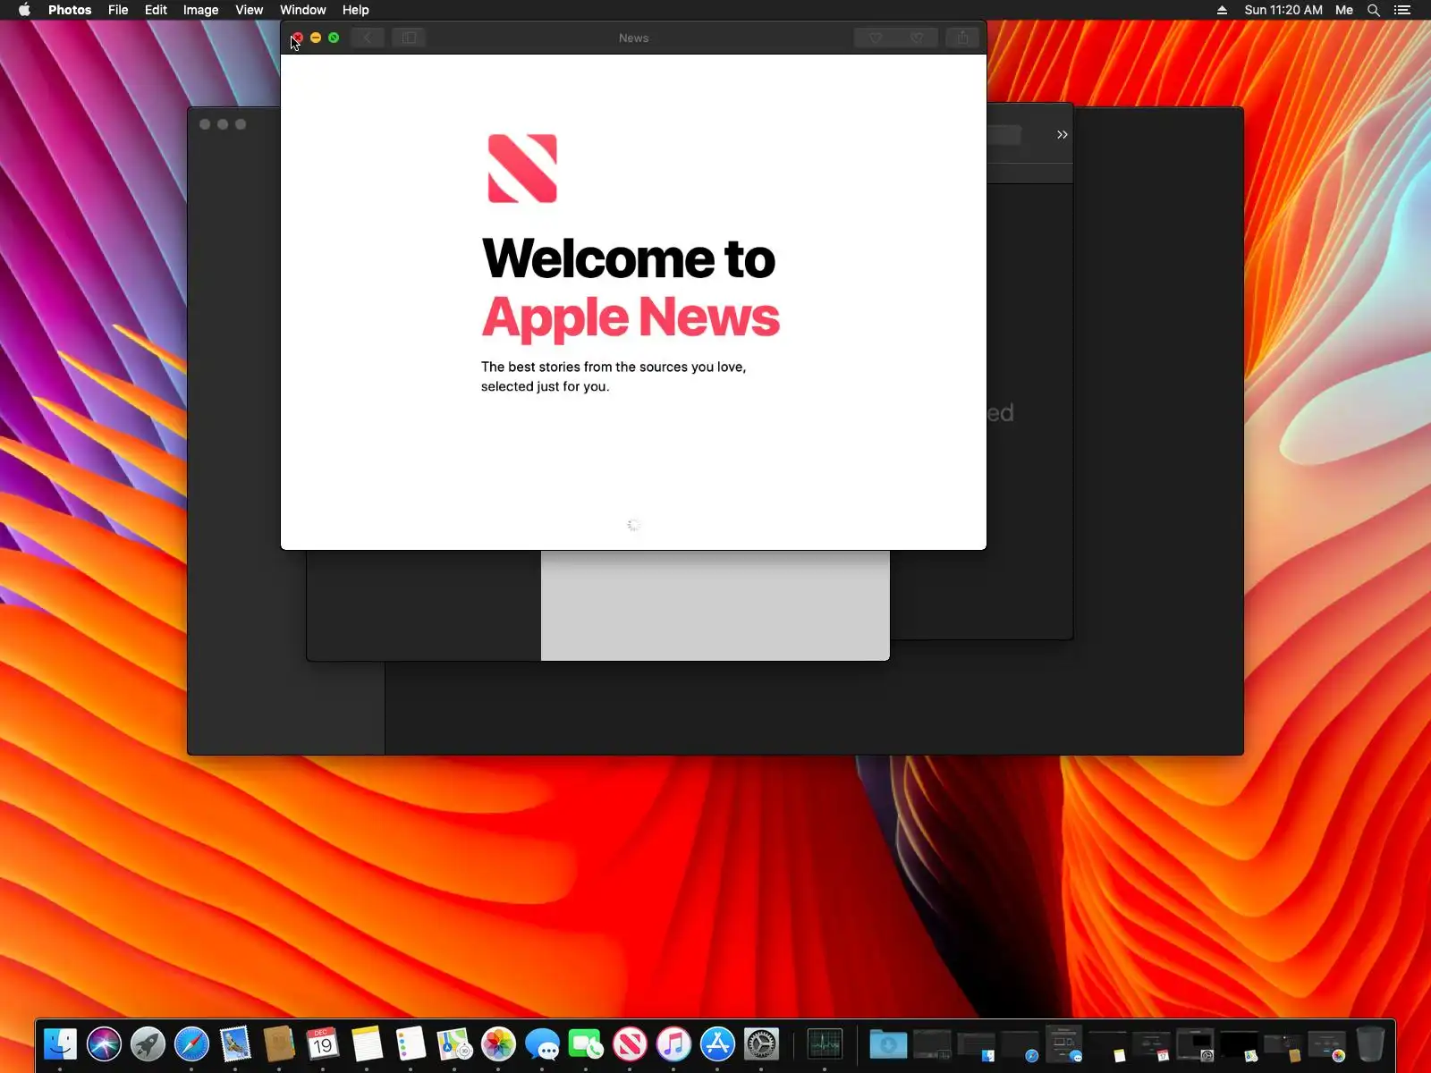Open Finder from the Dock
The image size is (1431, 1073).
60,1043
